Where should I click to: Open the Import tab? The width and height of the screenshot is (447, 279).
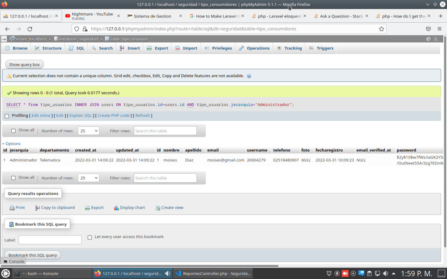(186, 48)
